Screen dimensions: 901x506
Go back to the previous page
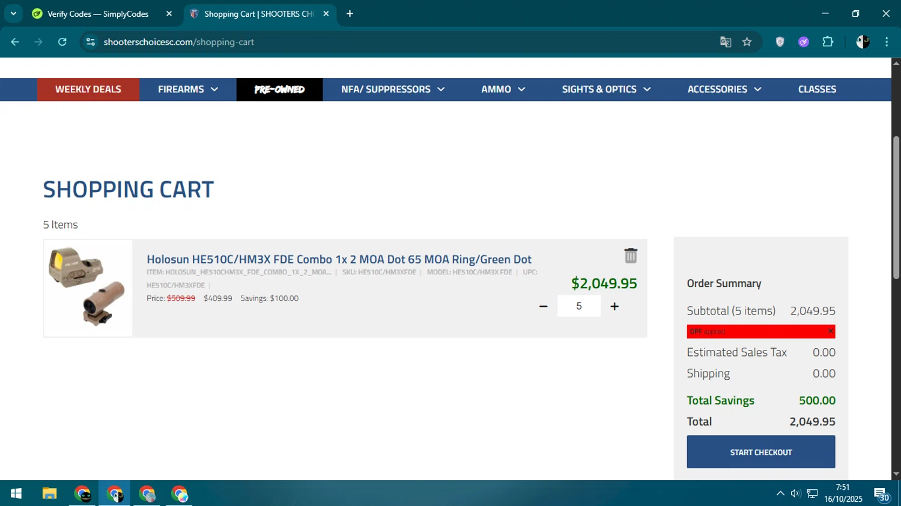pos(15,42)
